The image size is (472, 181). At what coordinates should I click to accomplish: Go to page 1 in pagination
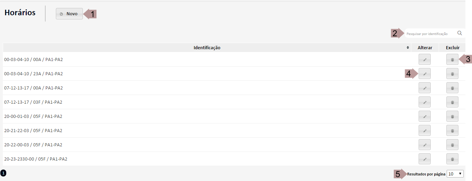(x=3, y=172)
